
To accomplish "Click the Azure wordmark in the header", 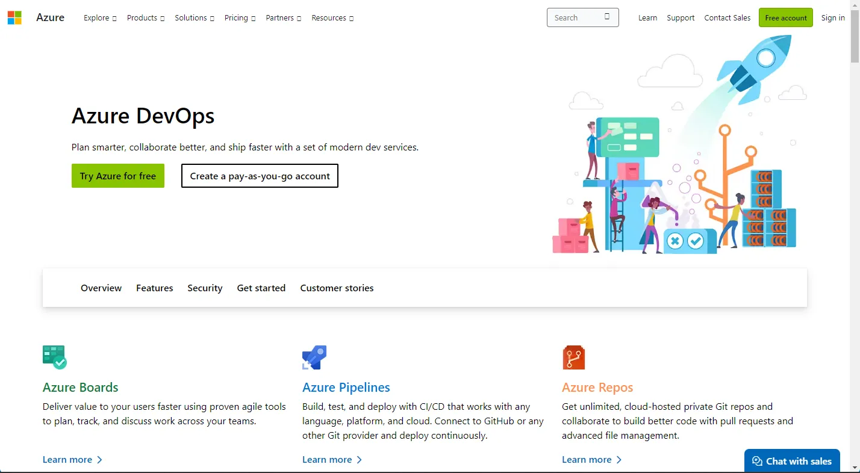I will click(50, 17).
